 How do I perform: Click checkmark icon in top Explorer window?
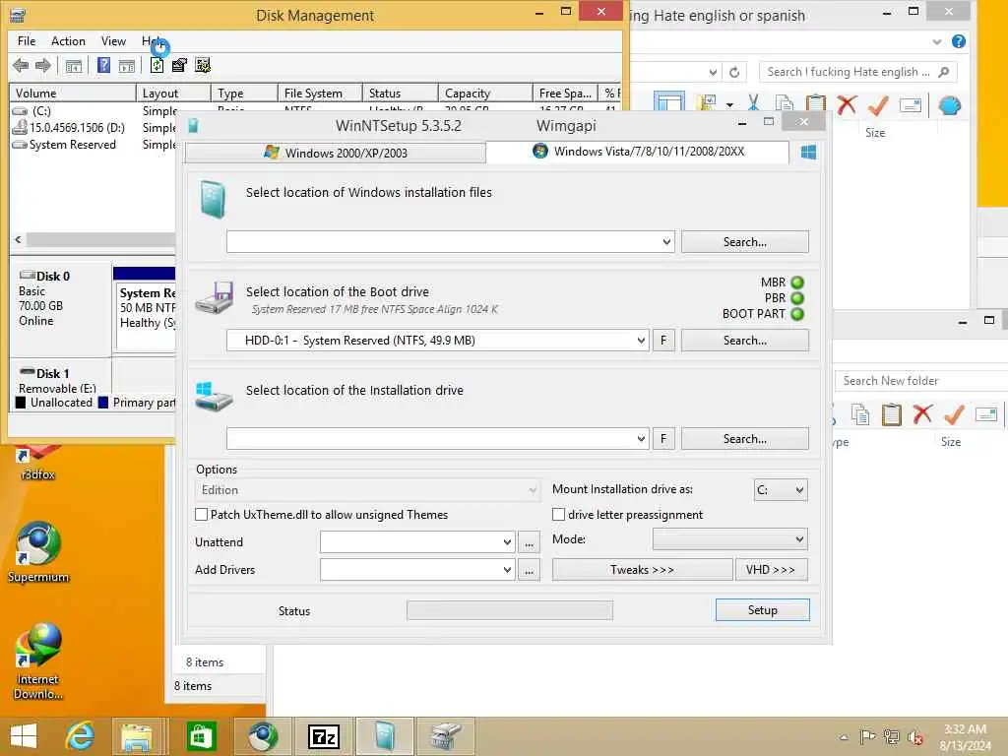[878, 104]
